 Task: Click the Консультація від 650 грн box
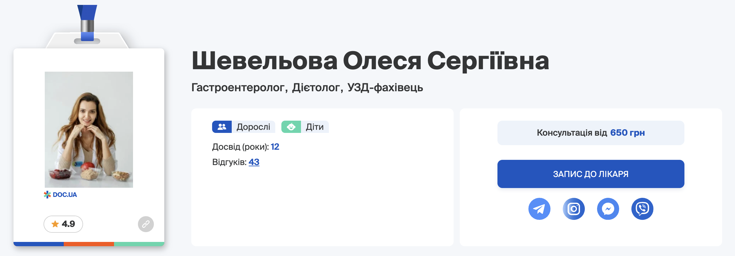click(x=591, y=133)
